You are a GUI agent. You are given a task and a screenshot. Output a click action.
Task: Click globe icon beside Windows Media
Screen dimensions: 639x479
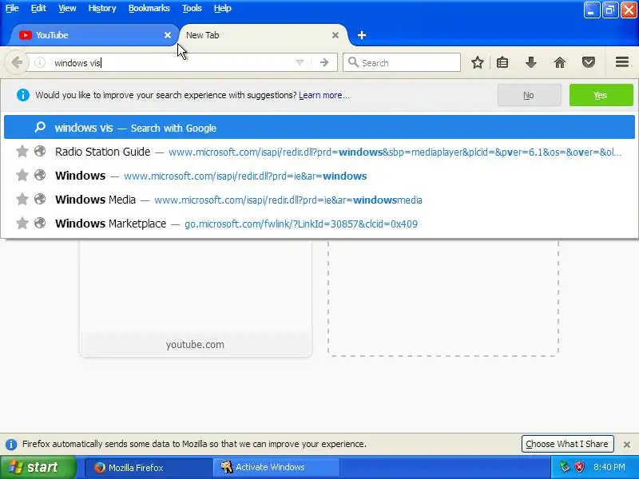[40, 199]
